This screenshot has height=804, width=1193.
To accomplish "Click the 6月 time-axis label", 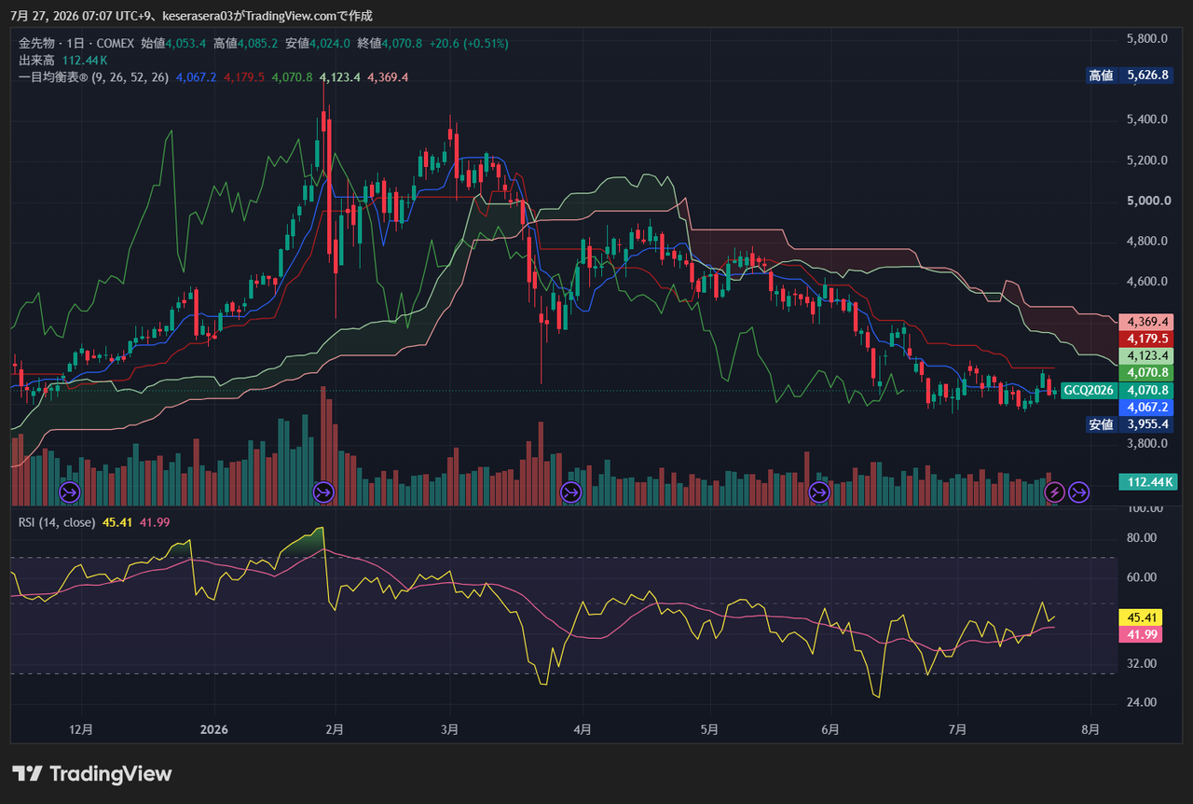I will 830,728.
